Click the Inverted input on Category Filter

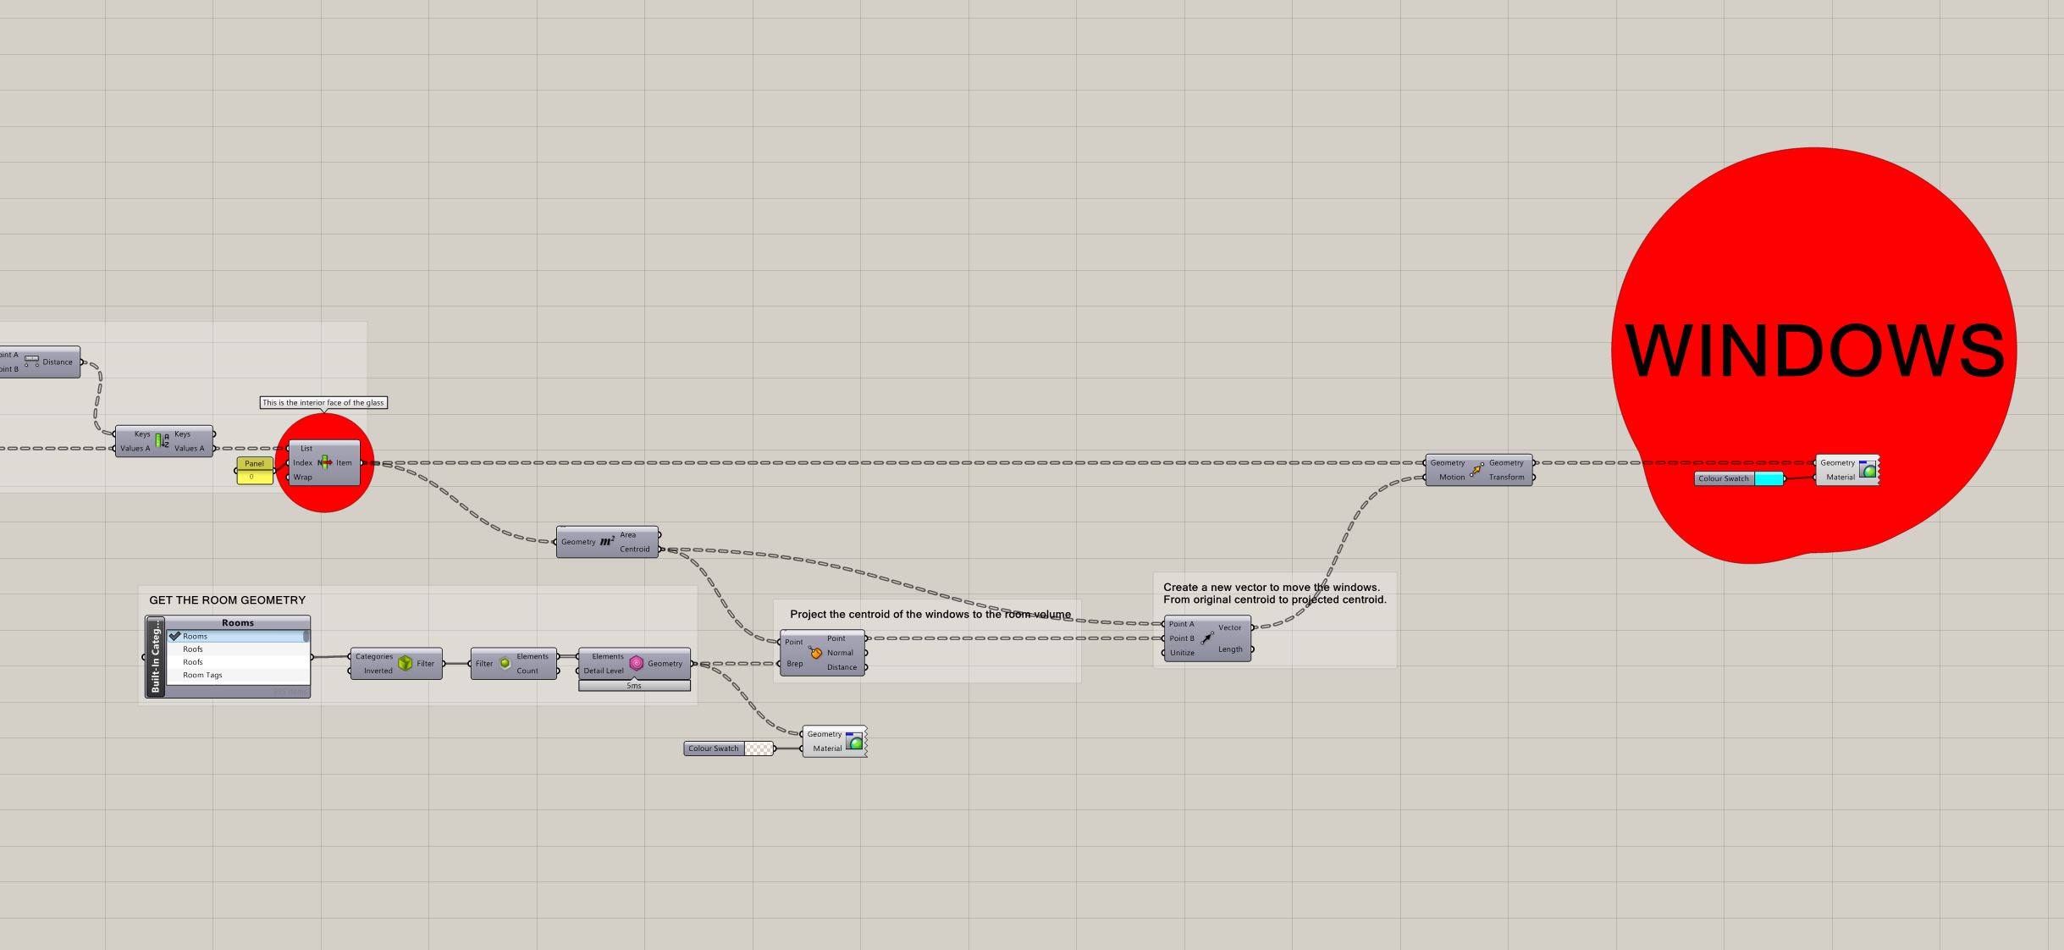(378, 671)
